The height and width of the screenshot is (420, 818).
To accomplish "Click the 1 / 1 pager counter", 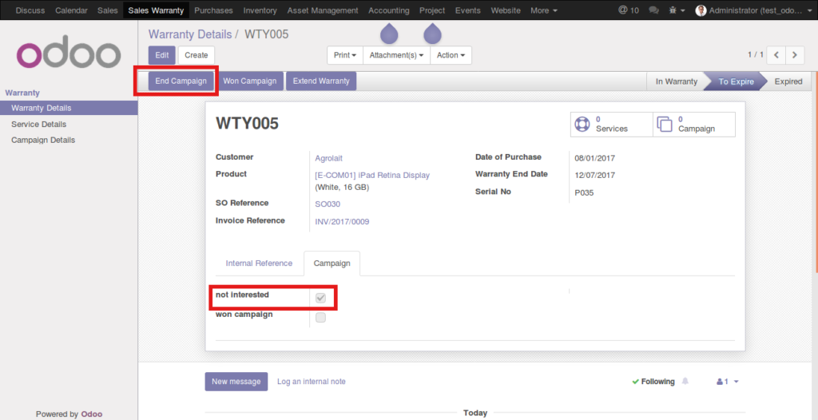I will 756,55.
